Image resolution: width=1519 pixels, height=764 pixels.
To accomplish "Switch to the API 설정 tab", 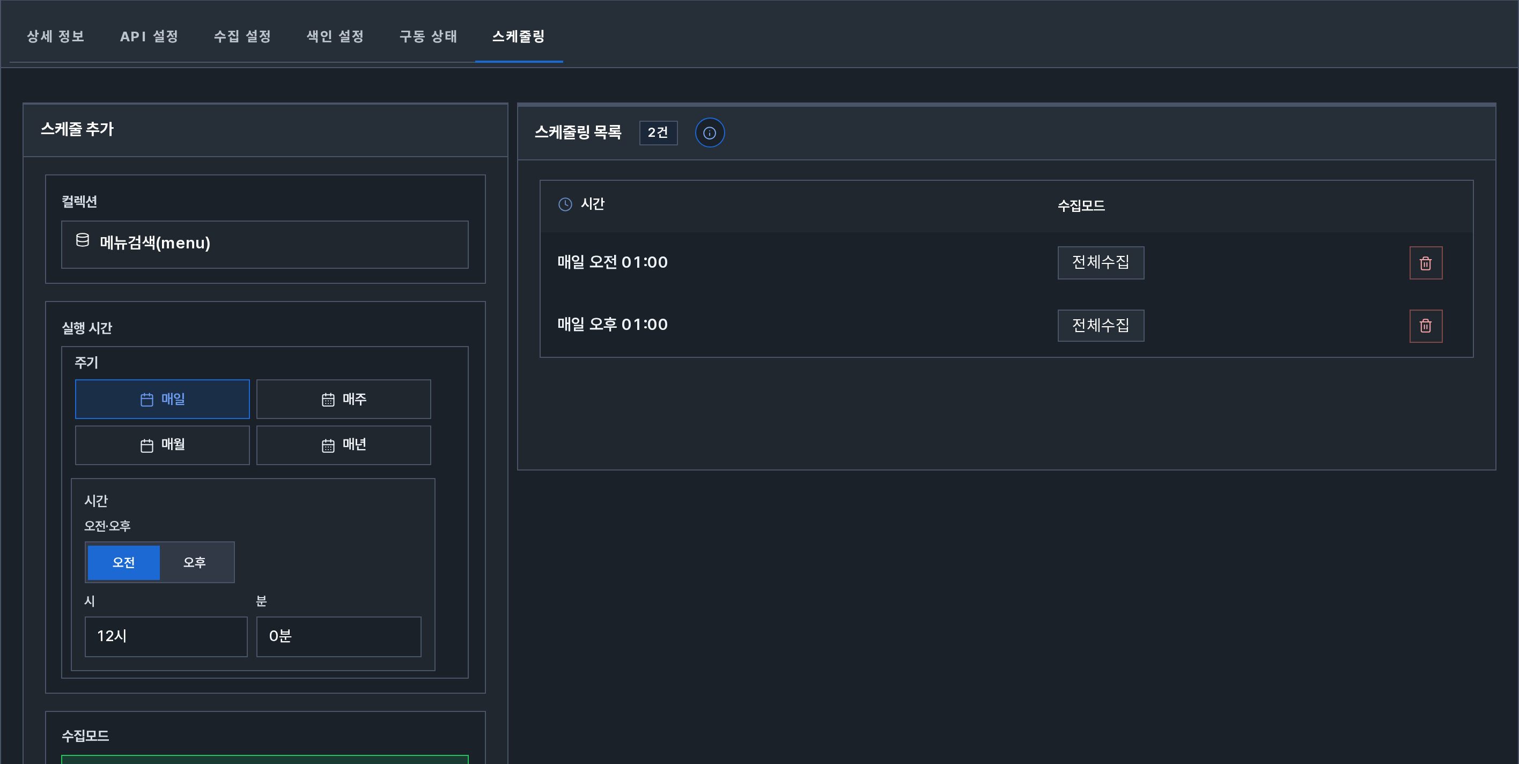I will pos(149,36).
